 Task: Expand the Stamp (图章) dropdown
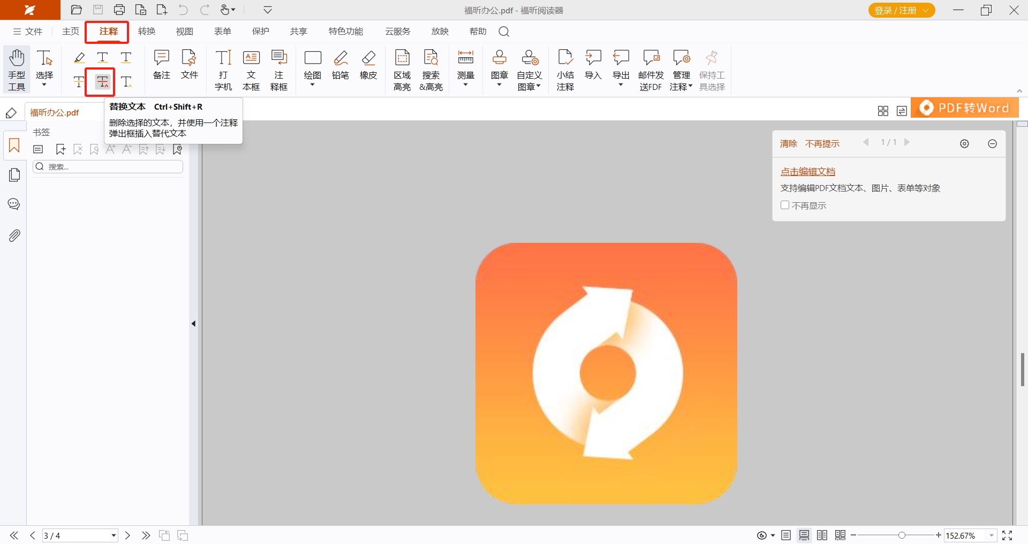499,85
